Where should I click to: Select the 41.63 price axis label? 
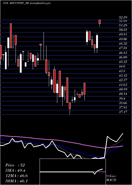123,85
